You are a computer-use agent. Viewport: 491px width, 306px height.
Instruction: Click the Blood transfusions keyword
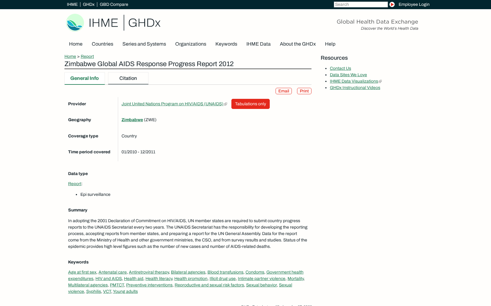pos(225,272)
